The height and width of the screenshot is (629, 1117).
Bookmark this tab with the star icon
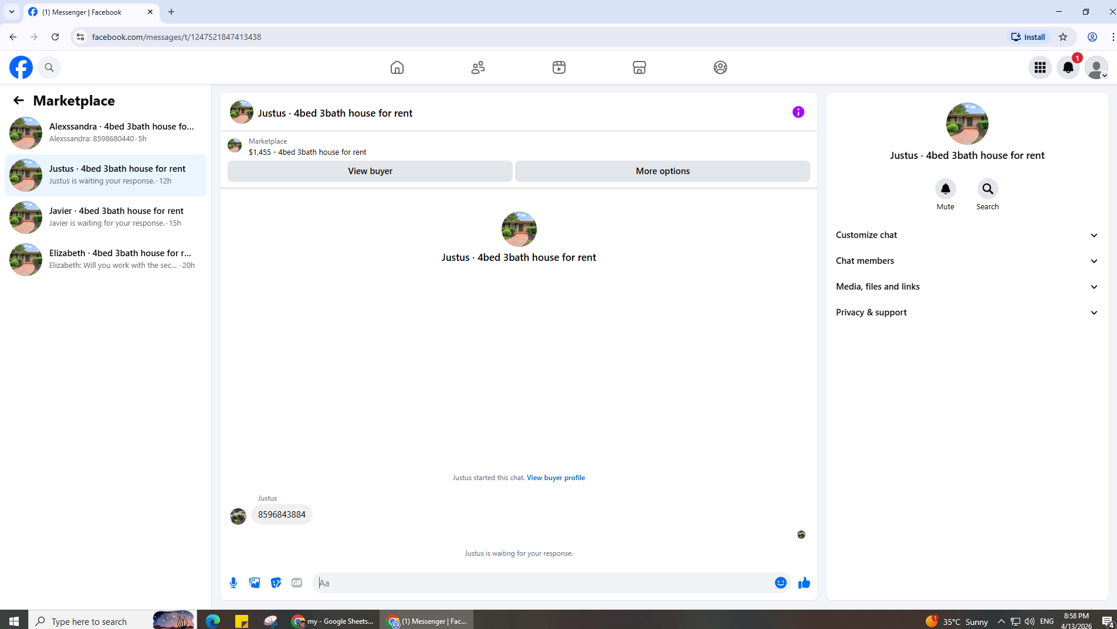pos(1063,37)
